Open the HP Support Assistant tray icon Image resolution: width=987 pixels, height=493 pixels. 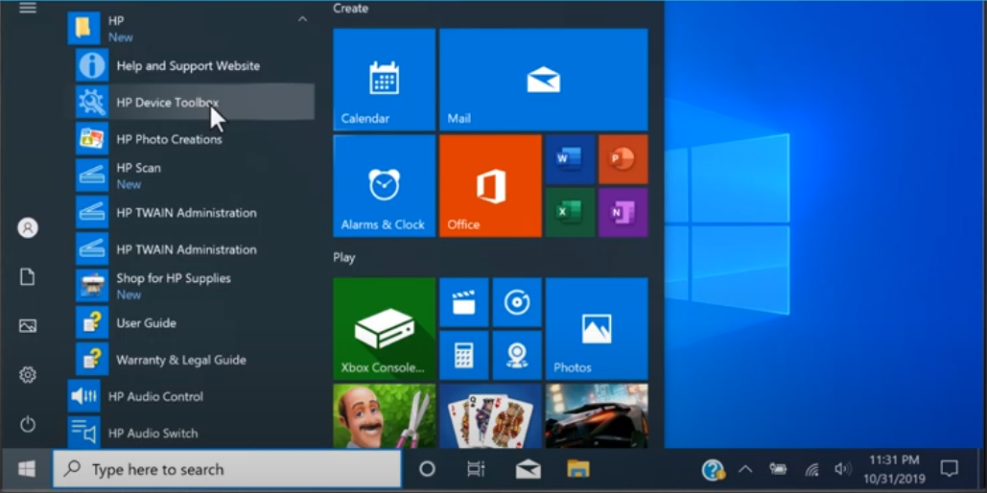pyautogui.click(x=714, y=469)
